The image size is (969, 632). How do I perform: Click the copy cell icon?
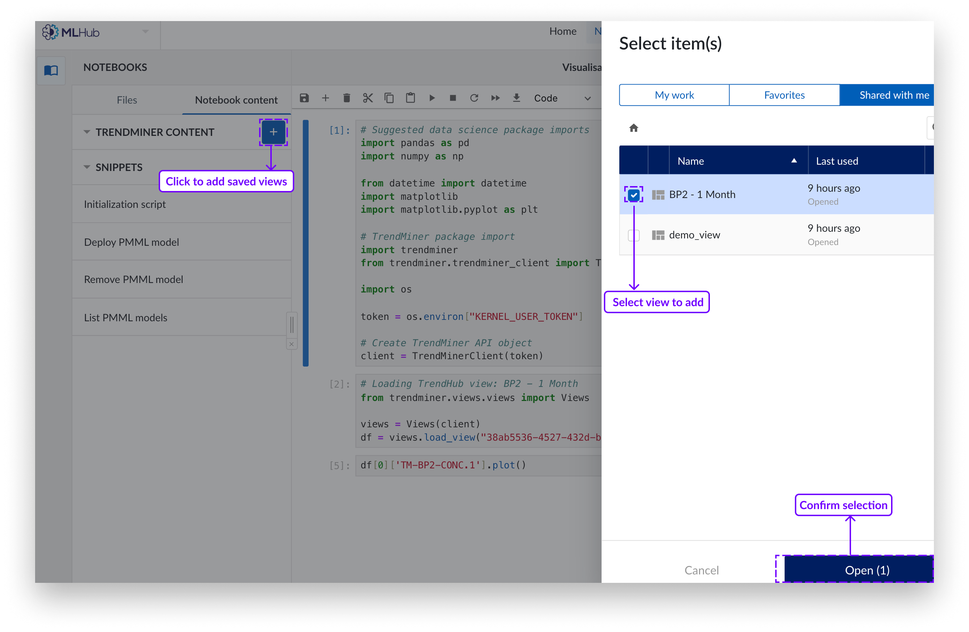(x=389, y=98)
